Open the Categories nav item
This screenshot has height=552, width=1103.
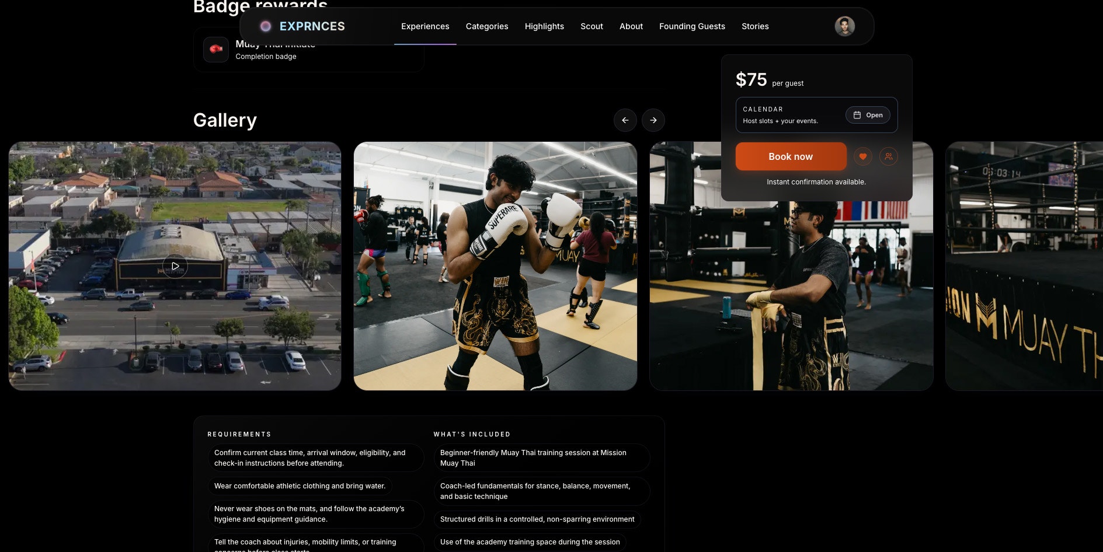[487, 26]
